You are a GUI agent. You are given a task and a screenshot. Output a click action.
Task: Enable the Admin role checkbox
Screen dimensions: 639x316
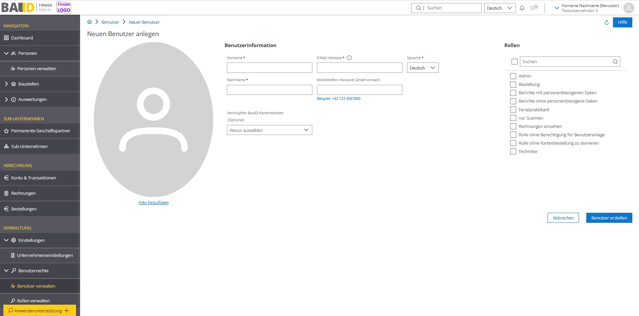(x=513, y=76)
